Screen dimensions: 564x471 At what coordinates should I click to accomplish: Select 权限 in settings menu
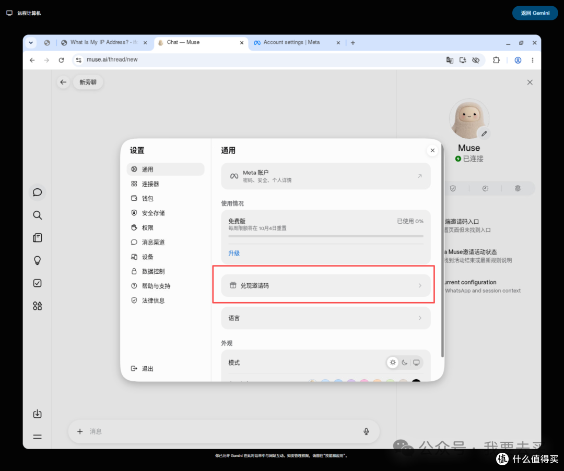point(166,227)
